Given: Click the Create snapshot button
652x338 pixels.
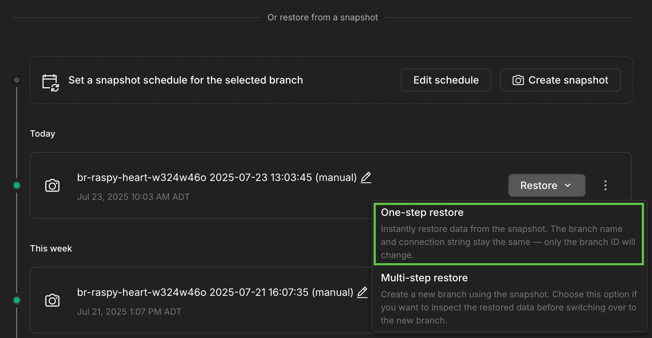Looking at the screenshot, I should [560, 80].
